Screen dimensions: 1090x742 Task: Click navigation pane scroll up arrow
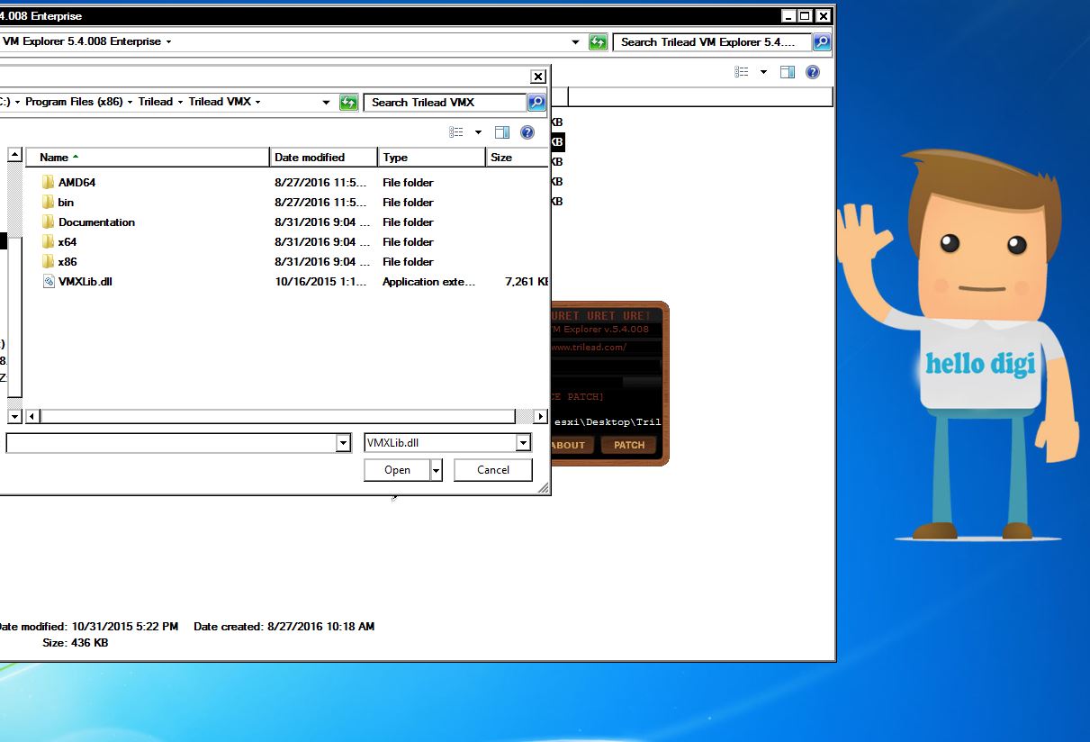pos(14,155)
